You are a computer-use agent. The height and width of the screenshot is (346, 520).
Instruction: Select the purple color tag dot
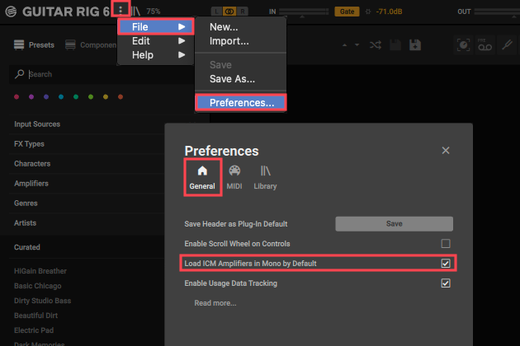click(31, 96)
